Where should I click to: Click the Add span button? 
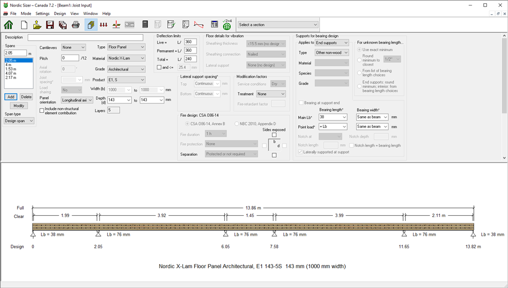coord(10,97)
